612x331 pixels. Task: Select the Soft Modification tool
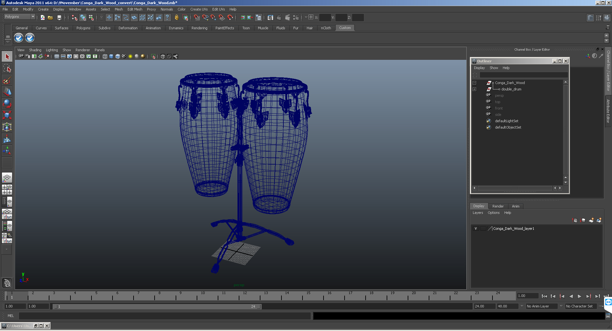tap(7, 139)
